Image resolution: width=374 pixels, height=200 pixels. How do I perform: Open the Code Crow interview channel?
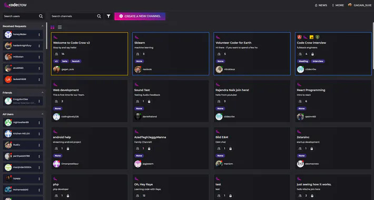tap(333, 54)
